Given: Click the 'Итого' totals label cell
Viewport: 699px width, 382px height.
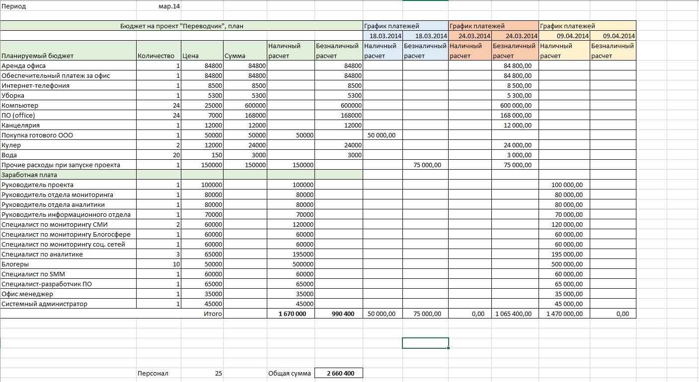Looking at the screenshot, I should click(212, 314).
